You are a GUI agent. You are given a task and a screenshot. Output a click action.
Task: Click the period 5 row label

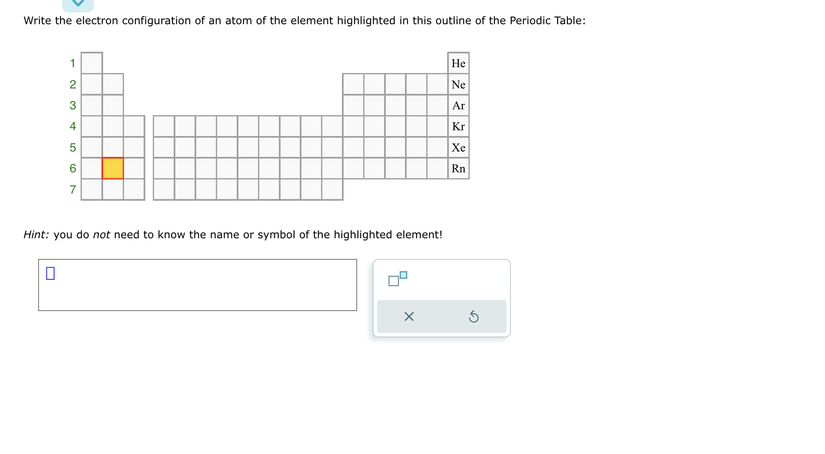pyautogui.click(x=73, y=147)
